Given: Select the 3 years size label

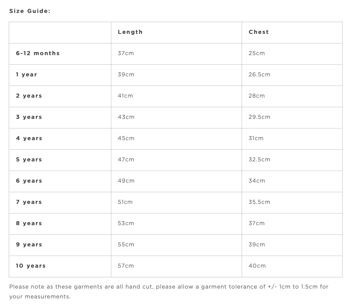Looking at the screenshot, I should pyautogui.click(x=29, y=117).
